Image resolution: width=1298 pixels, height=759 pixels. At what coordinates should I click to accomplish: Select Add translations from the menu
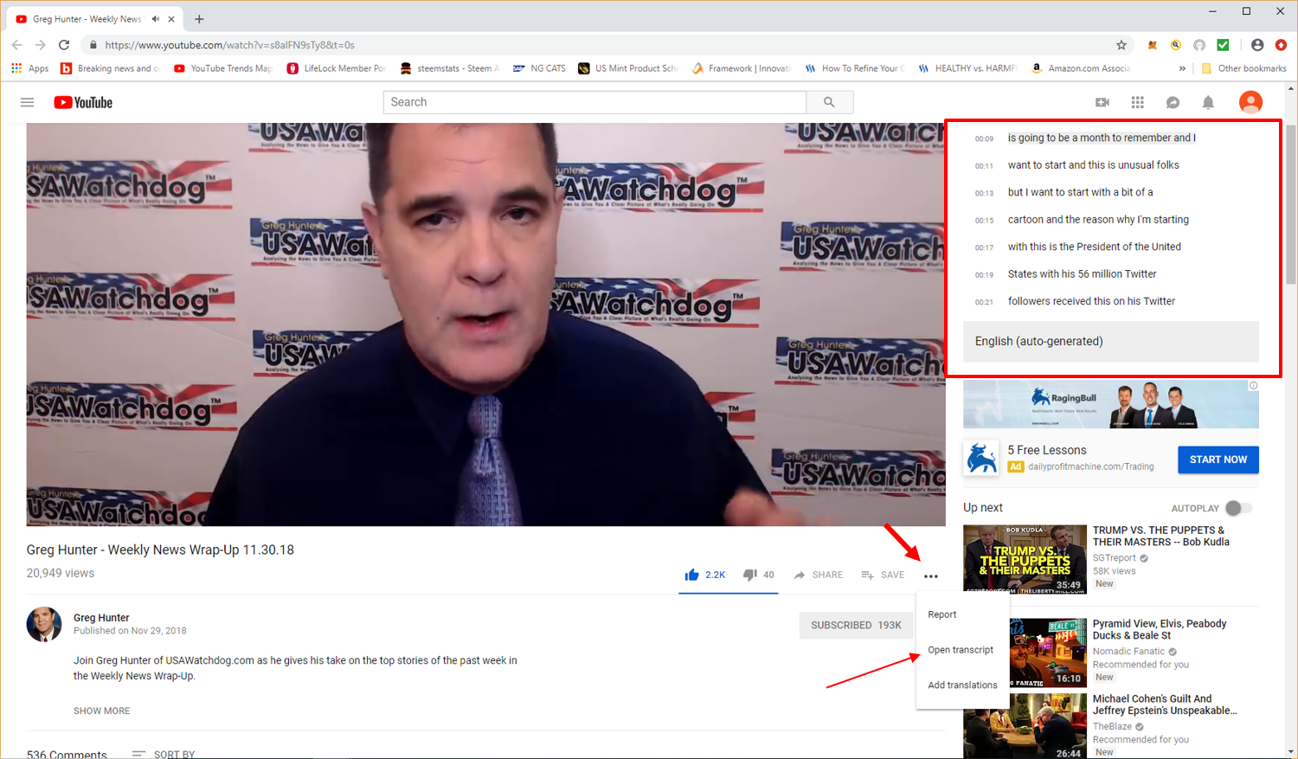(x=962, y=685)
